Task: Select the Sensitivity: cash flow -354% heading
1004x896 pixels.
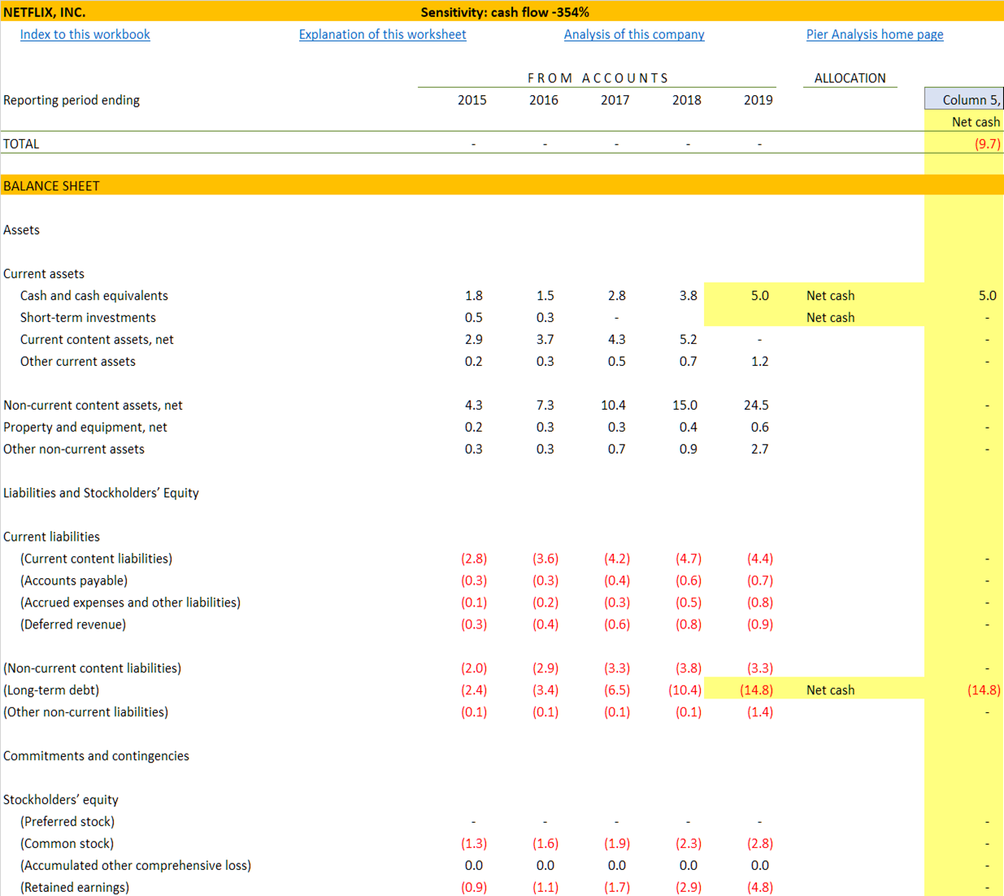Action: 505,12
